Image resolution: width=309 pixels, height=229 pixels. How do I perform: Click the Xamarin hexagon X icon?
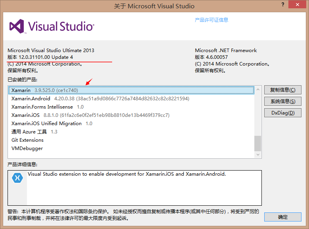pyautogui.click(x=17, y=178)
